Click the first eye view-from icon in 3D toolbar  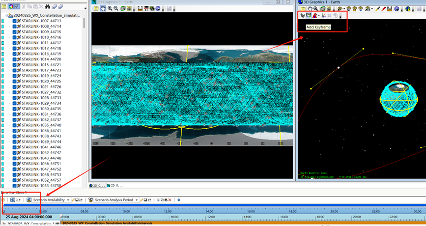coord(340,9)
